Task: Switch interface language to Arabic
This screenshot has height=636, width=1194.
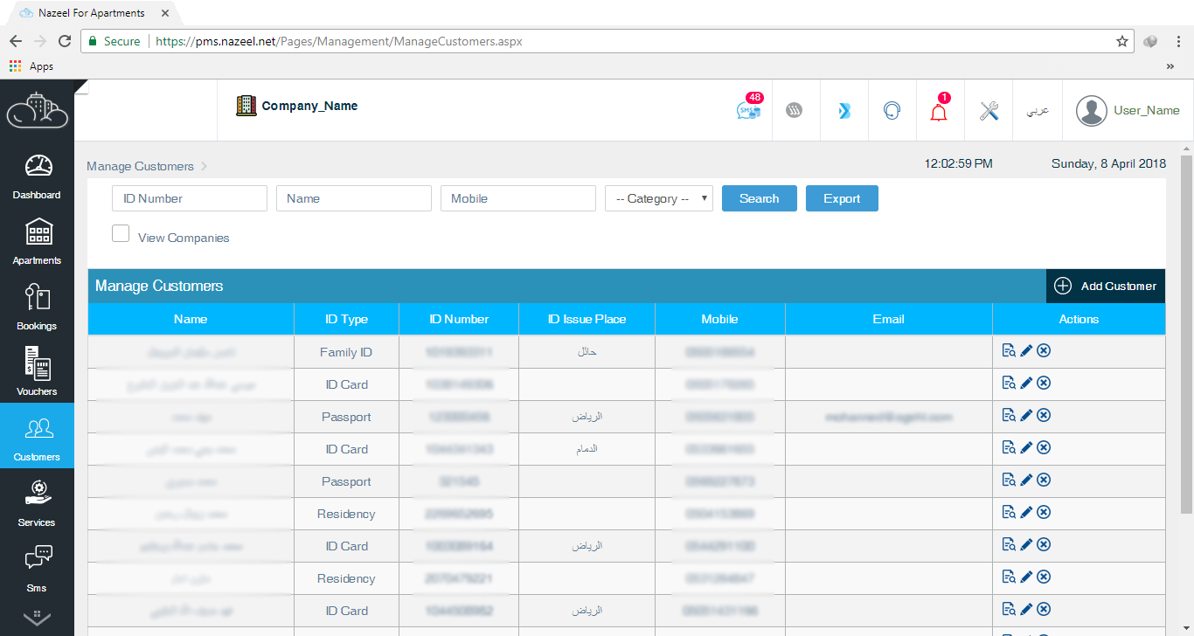Action: pos(1037,111)
